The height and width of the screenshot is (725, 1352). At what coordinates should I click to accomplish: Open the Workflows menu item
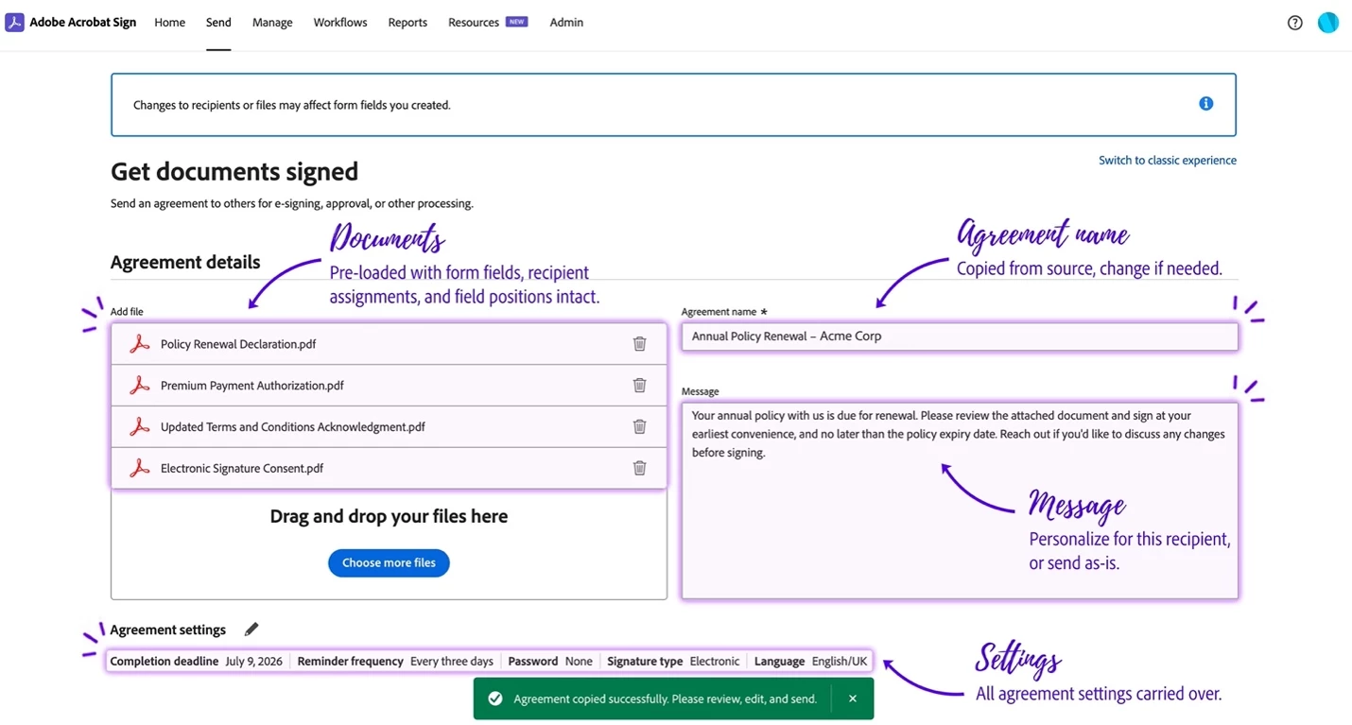[340, 23]
